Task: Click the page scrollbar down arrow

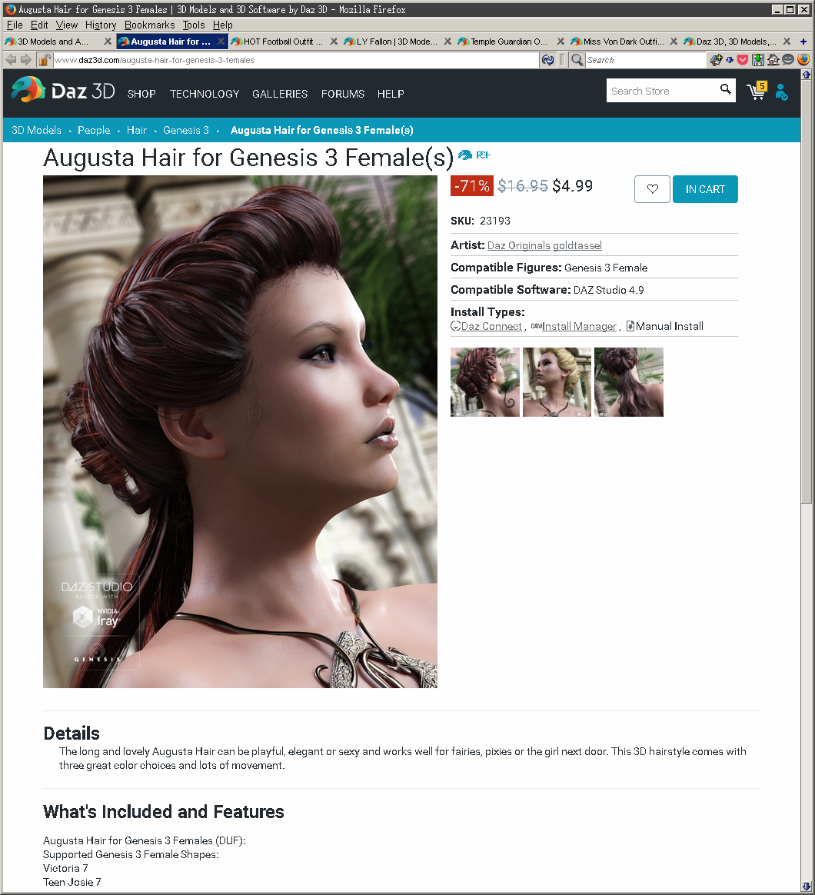Action: point(806,887)
